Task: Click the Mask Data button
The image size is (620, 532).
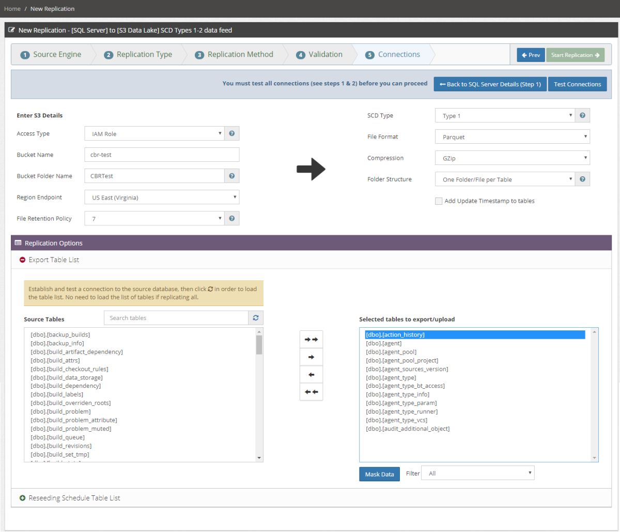Action: [379, 474]
